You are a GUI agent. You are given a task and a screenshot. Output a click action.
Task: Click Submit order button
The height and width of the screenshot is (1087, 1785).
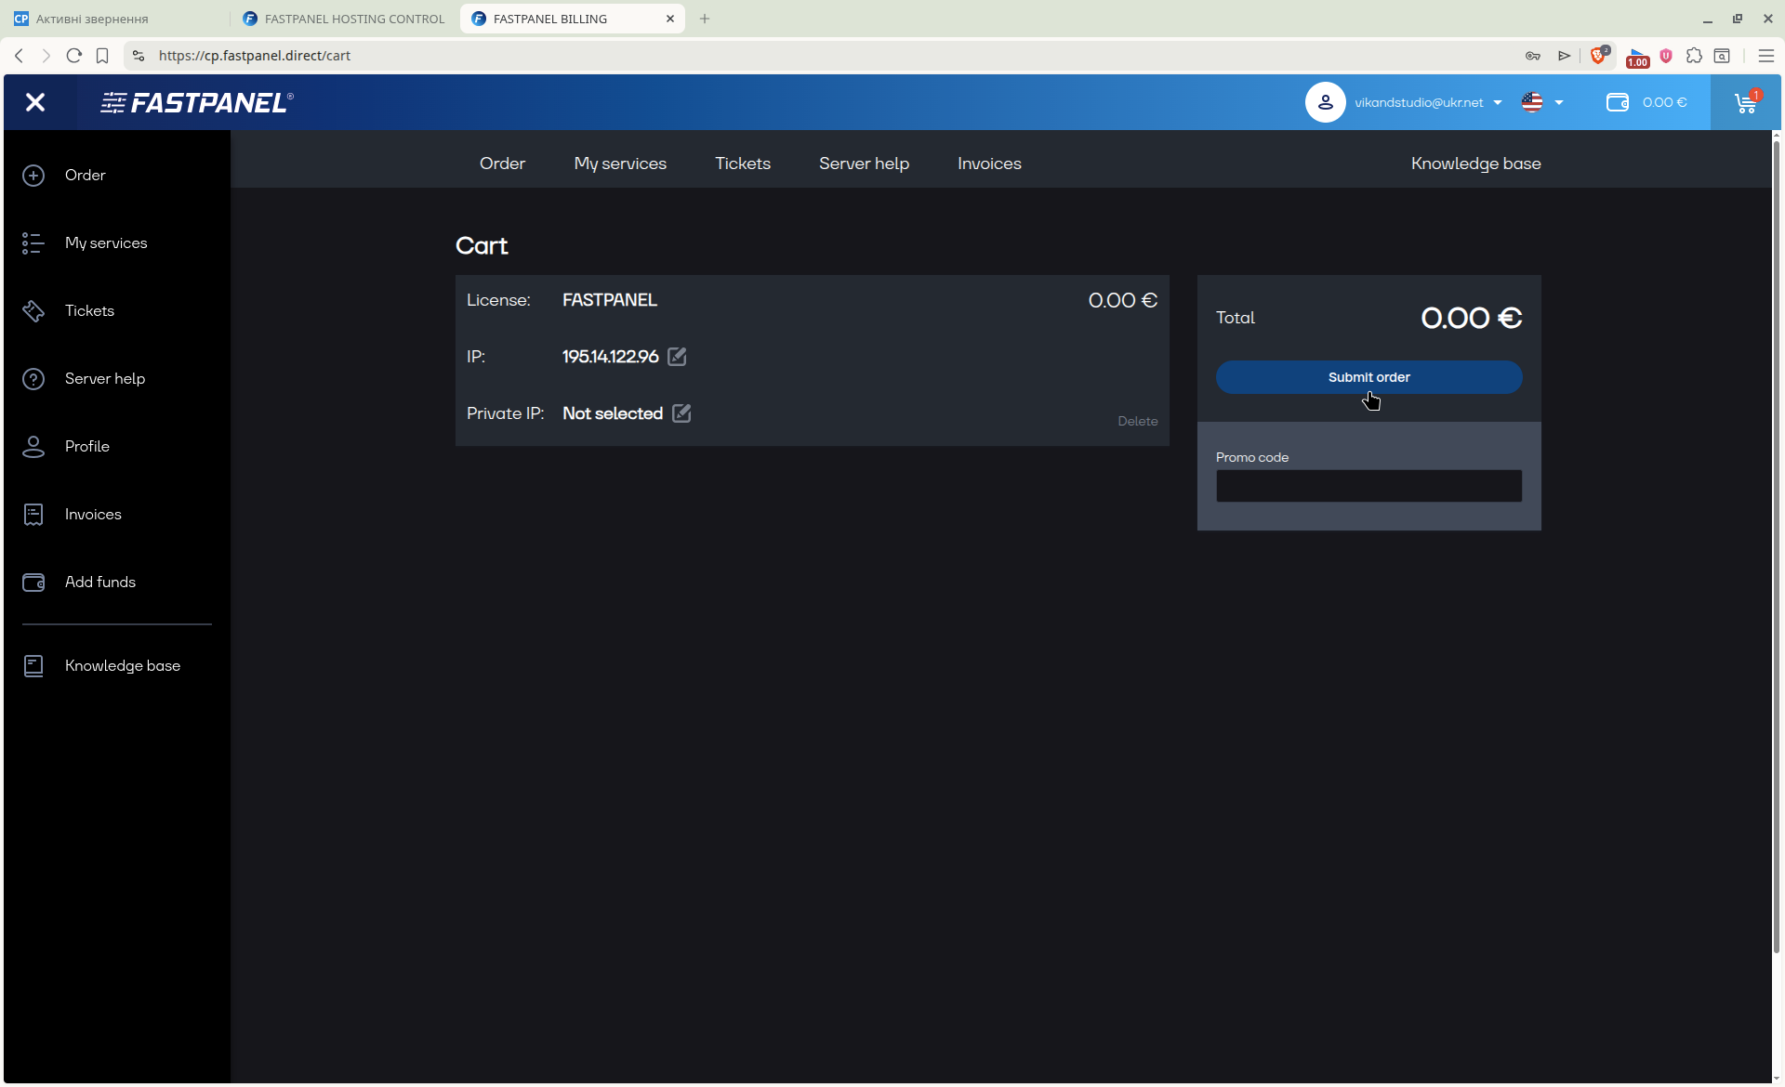pos(1368,377)
